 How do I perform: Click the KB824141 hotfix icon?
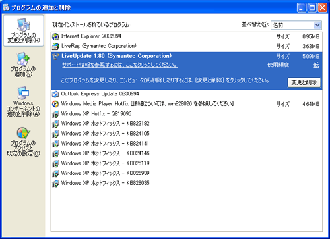55,144
